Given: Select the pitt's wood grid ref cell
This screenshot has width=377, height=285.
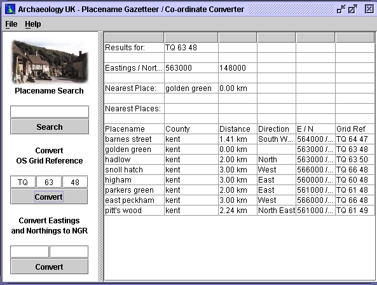Looking at the screenshot, I should click(x=355, y=211).
